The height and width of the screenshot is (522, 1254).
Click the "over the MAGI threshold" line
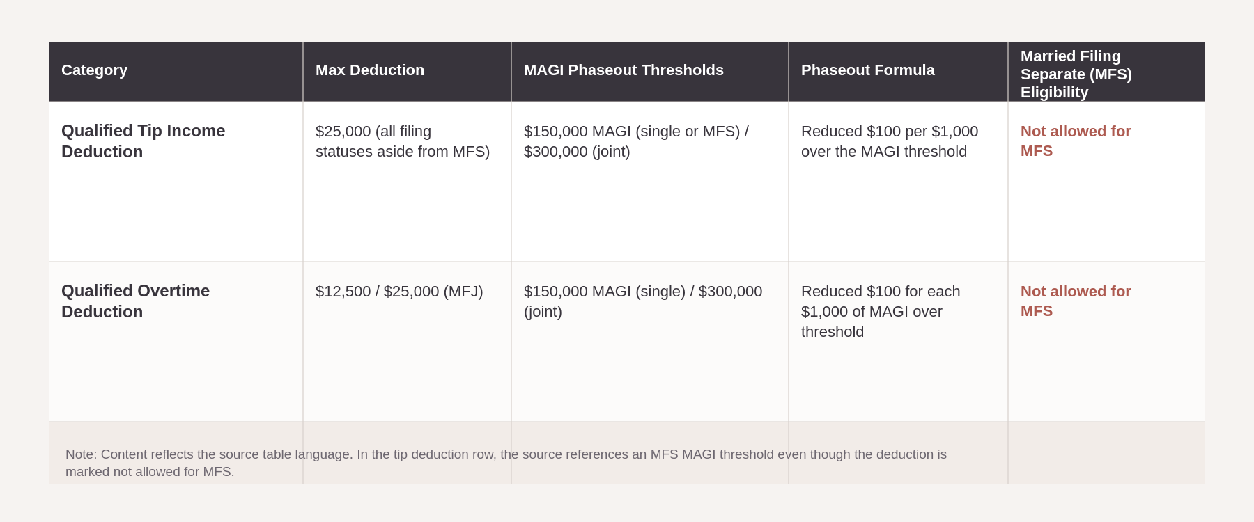click(883, 152)
